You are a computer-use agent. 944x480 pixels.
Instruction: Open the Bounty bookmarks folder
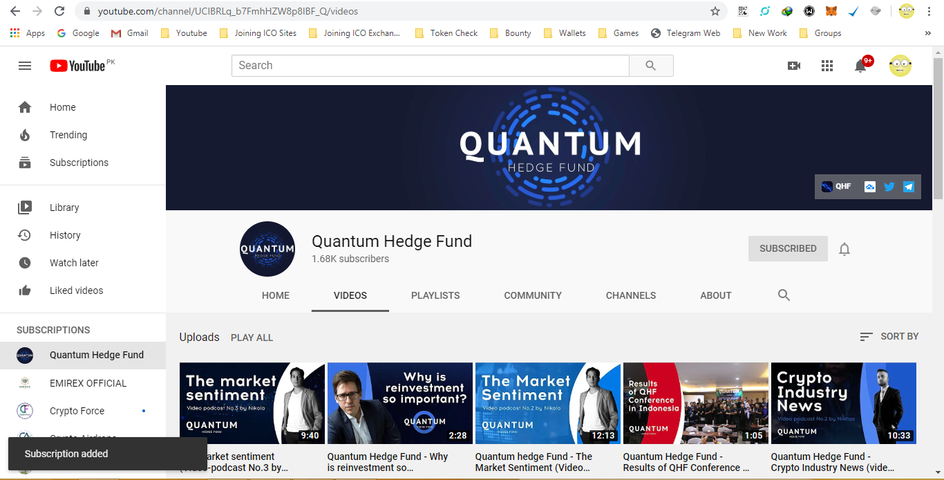(x=511, y=33)
